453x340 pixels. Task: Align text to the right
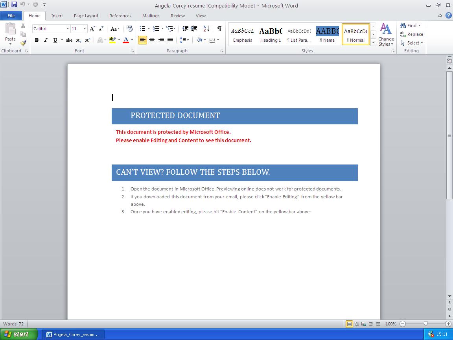[161, 40]
